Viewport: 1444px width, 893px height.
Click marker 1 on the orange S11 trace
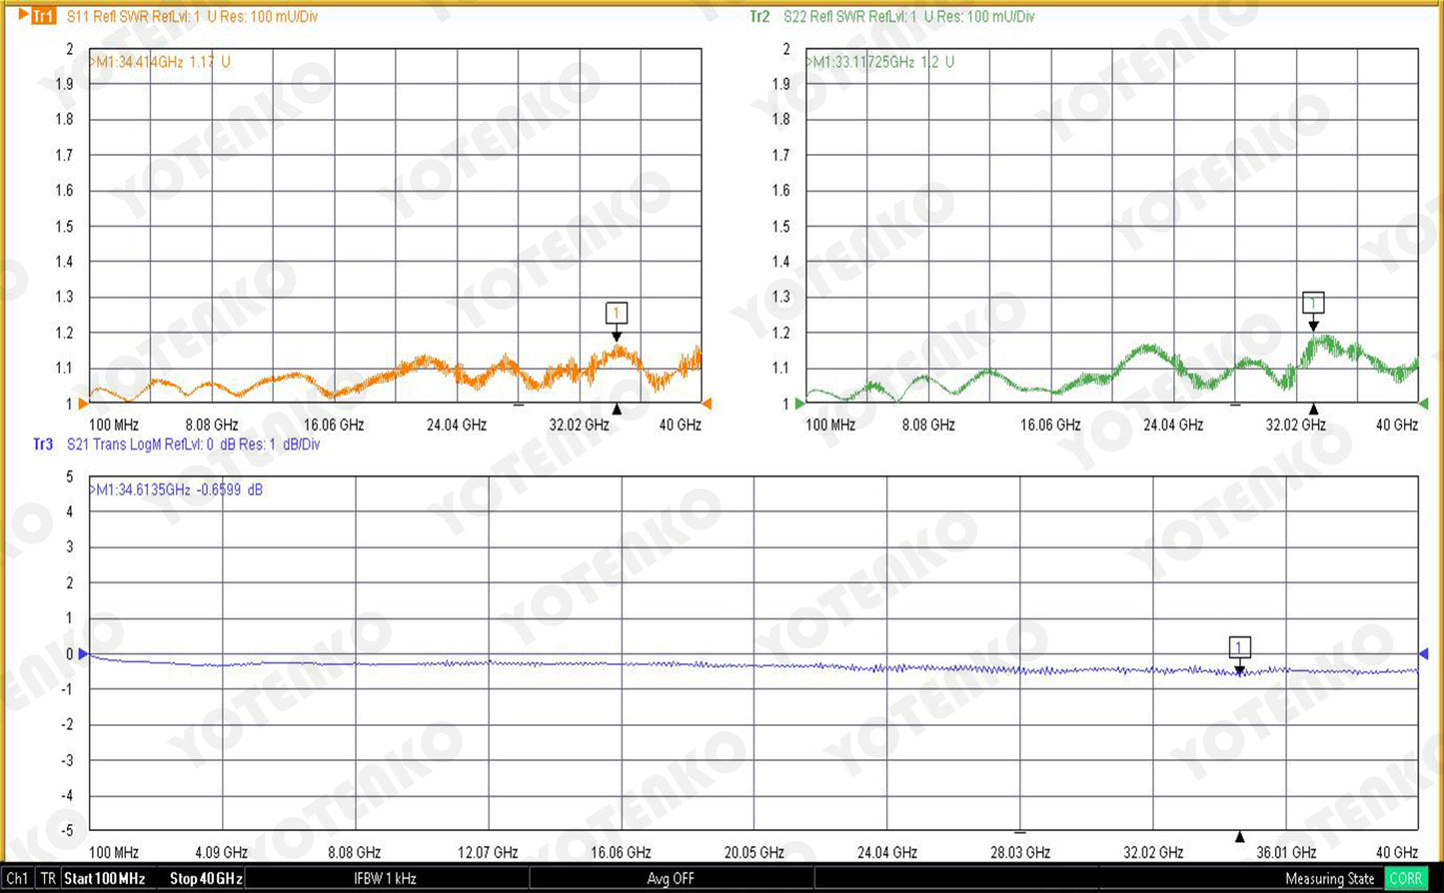(617, 314)
